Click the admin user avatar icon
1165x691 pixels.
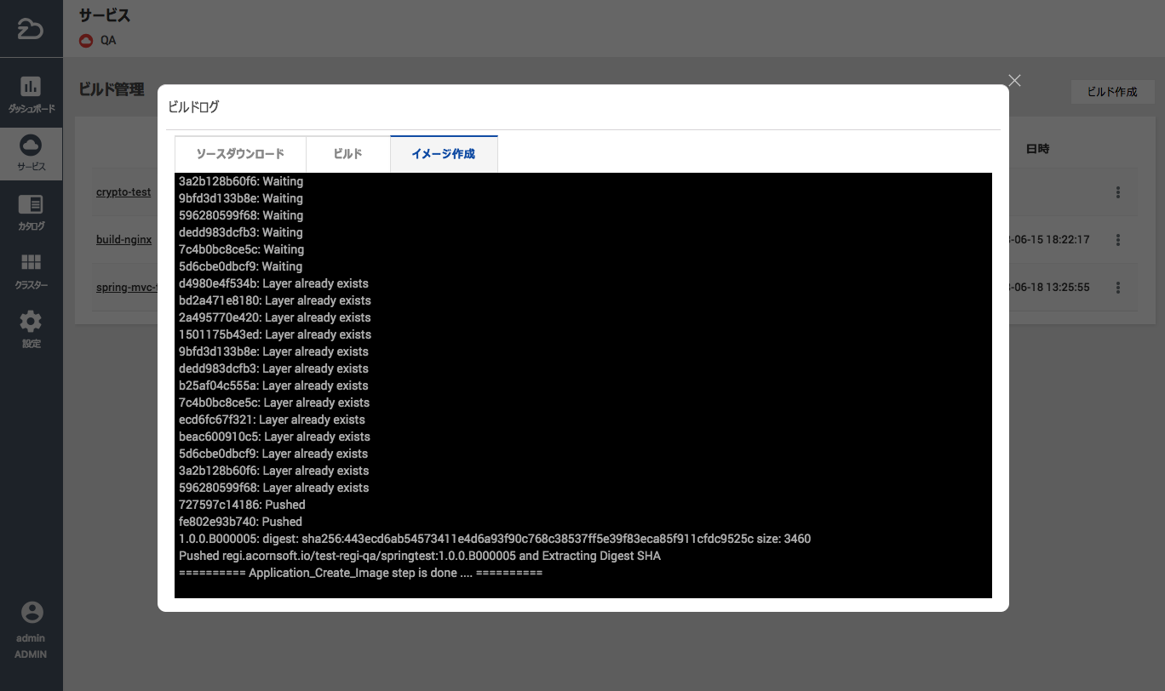32,613
